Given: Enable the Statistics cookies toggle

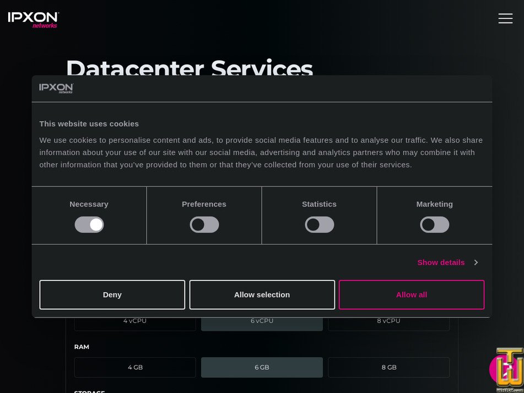Looking at the screenshot, I should (x=319, y=224).
